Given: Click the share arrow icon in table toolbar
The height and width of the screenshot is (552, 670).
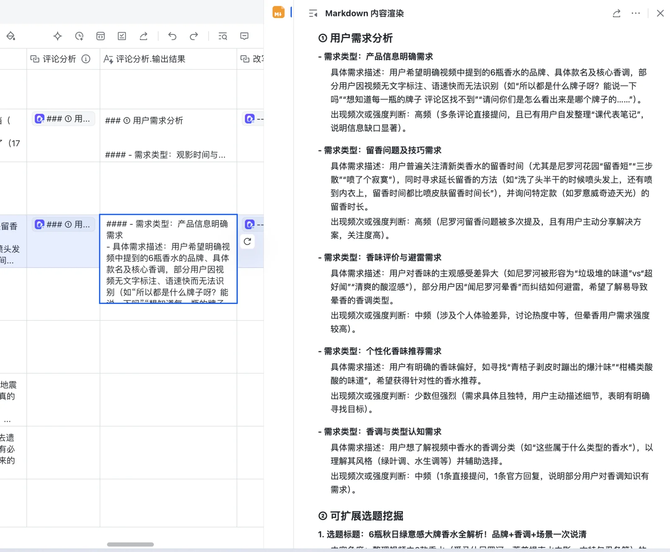Looking at the screenshot, I should (144, 36).
